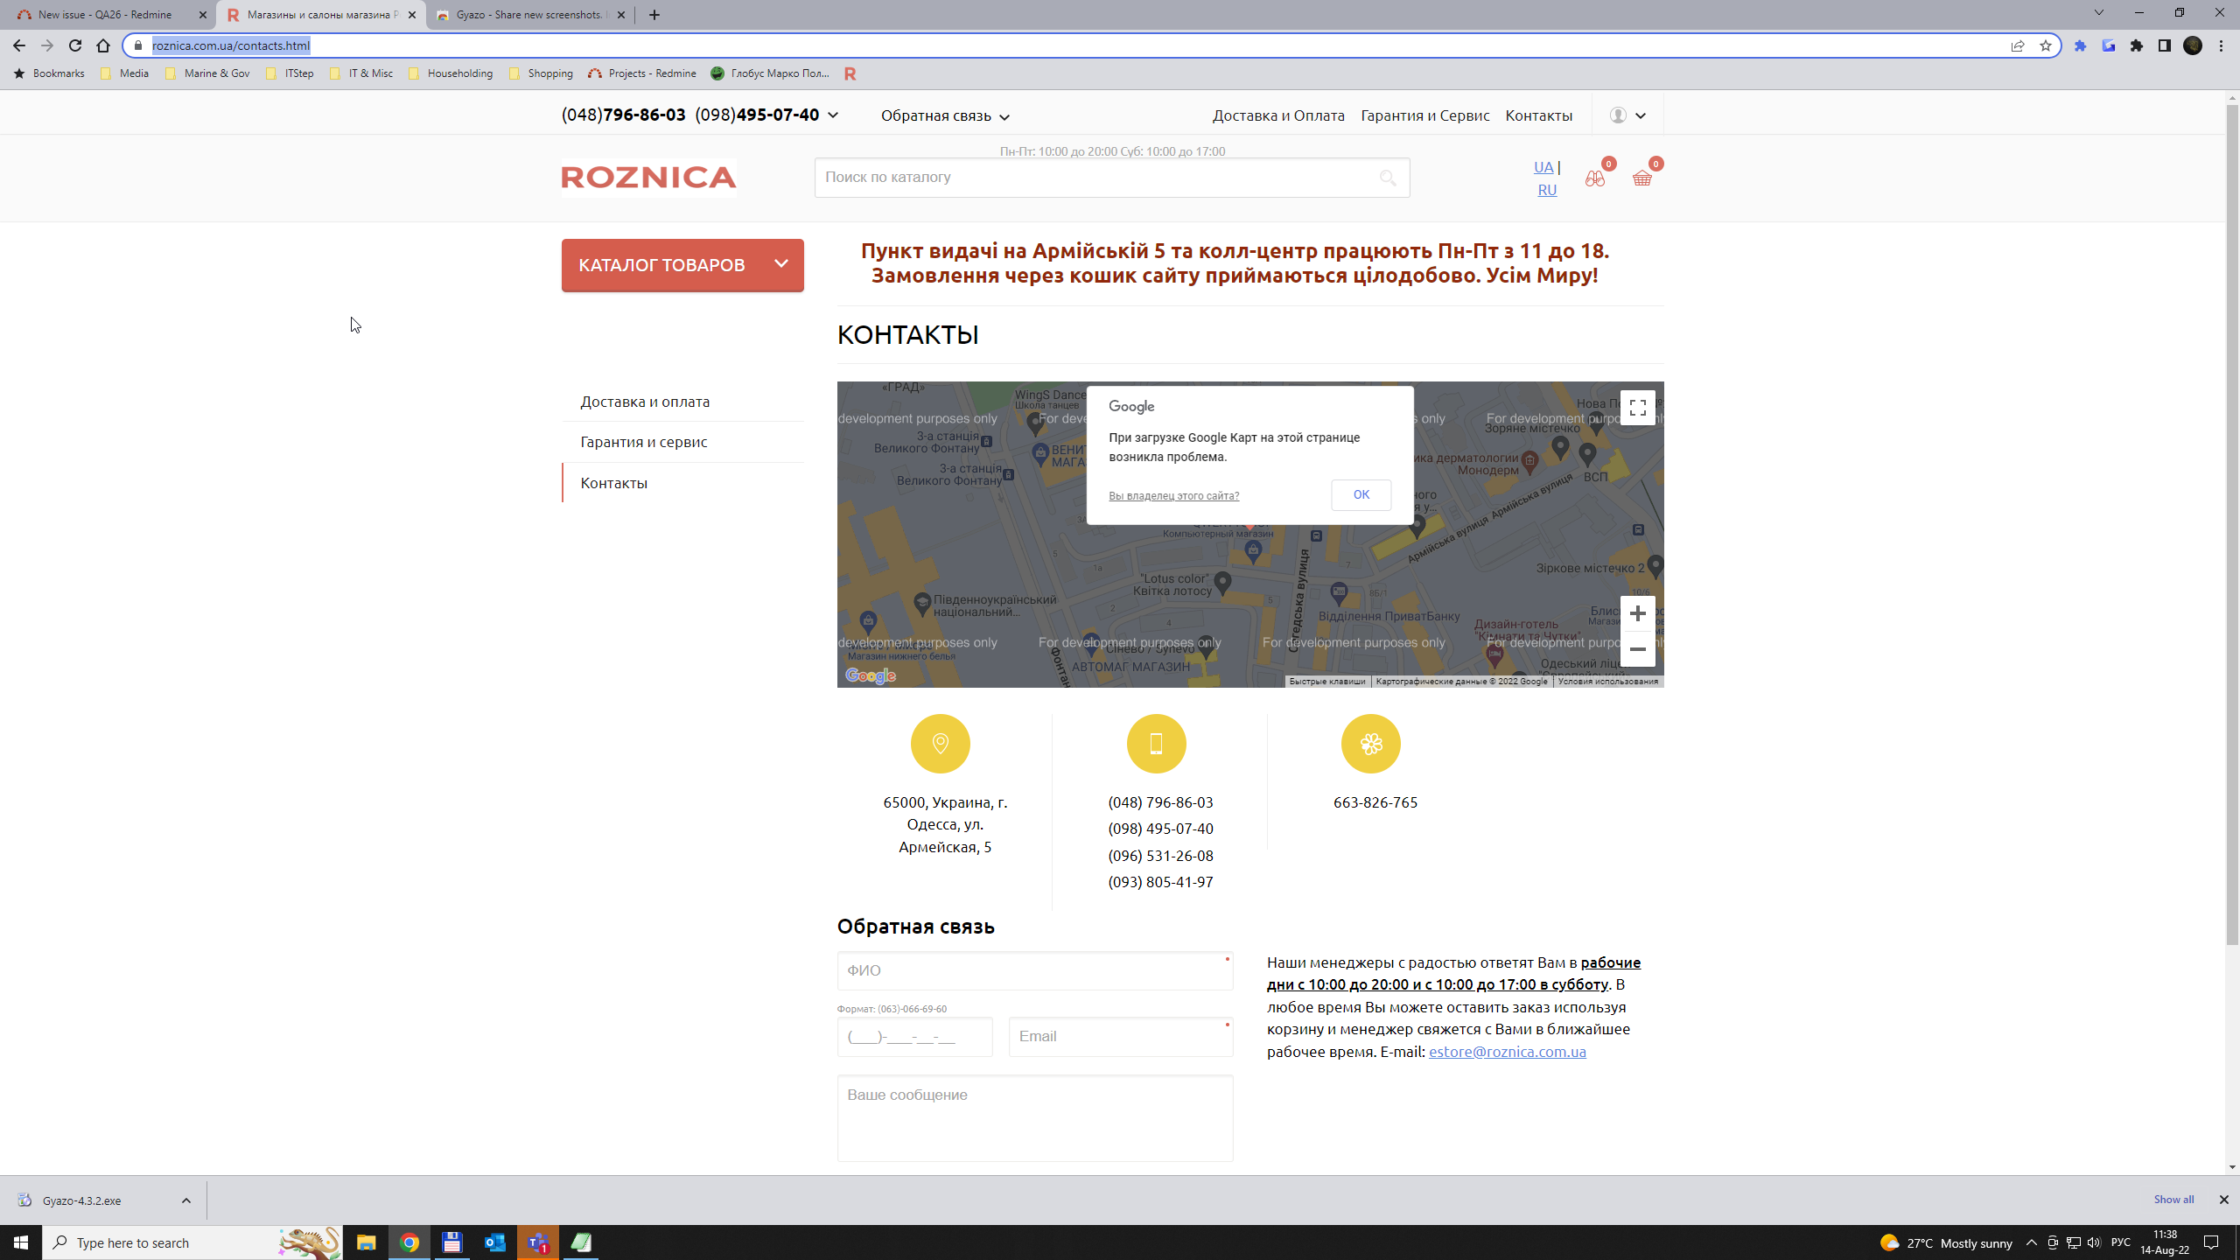This screenshot has height=1260, width=2240.
Task: Switch to the New issue Redmine tab
Action: click(105, 15)
